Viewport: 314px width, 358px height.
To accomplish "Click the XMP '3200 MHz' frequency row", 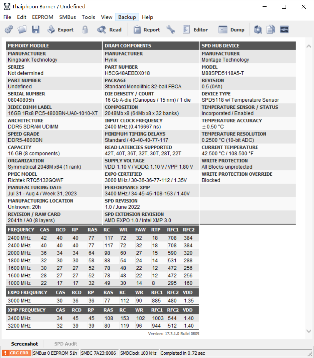I will pos(102,326).
